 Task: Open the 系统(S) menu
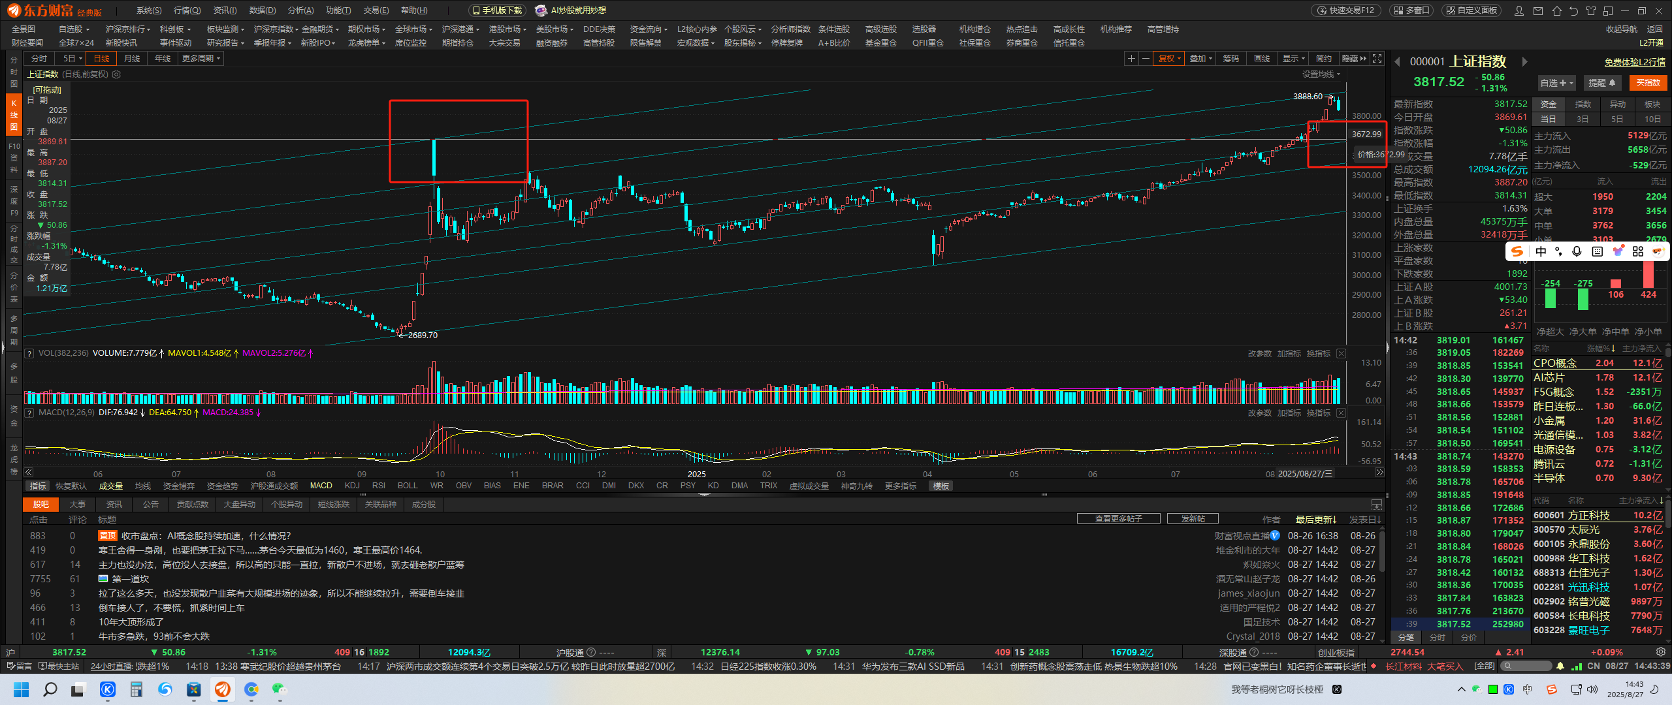click(149, 10)
